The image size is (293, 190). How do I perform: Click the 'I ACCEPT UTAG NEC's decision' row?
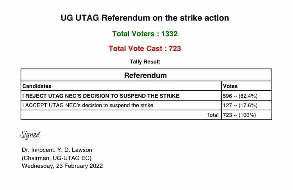click(88, 105)
